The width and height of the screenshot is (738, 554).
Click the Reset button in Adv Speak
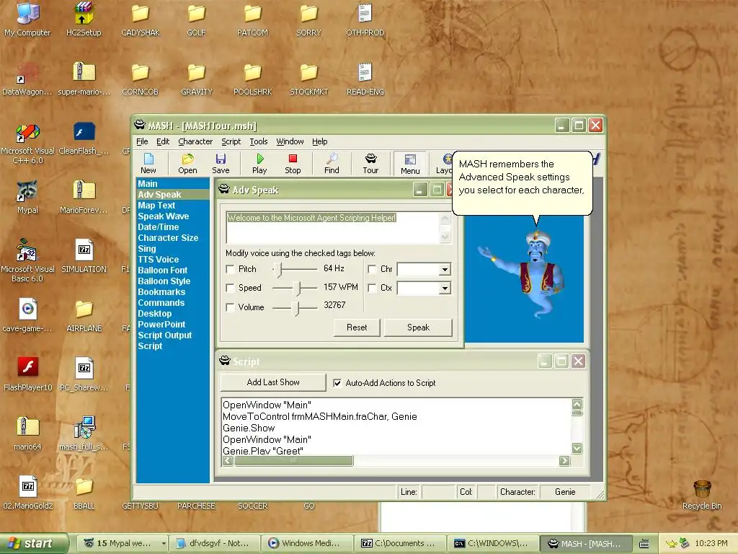click(357, 327)
